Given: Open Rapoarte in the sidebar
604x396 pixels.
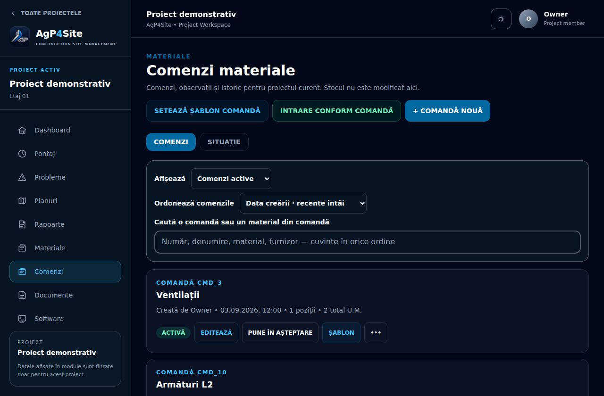Looking at the screenshot, I should pyautogui.click(x=65, y=224).
